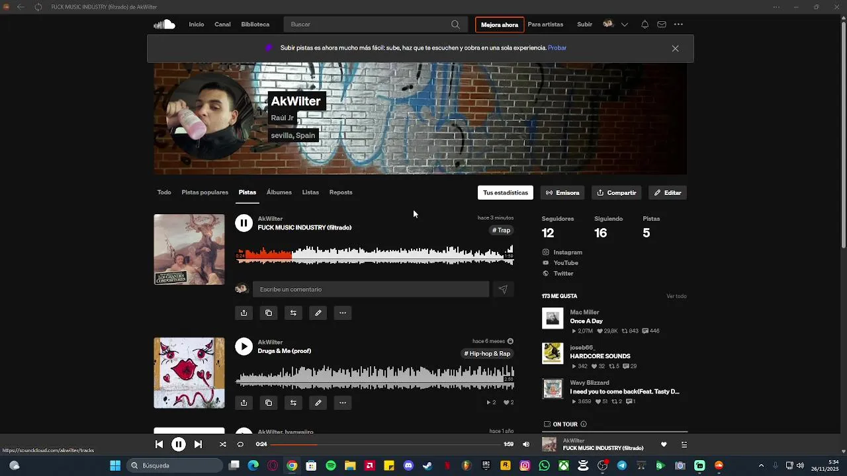This screenshot has width=847, height=476.
Task: Play the Drugs & Me (proof) track
Action: [x=244, y=346]
